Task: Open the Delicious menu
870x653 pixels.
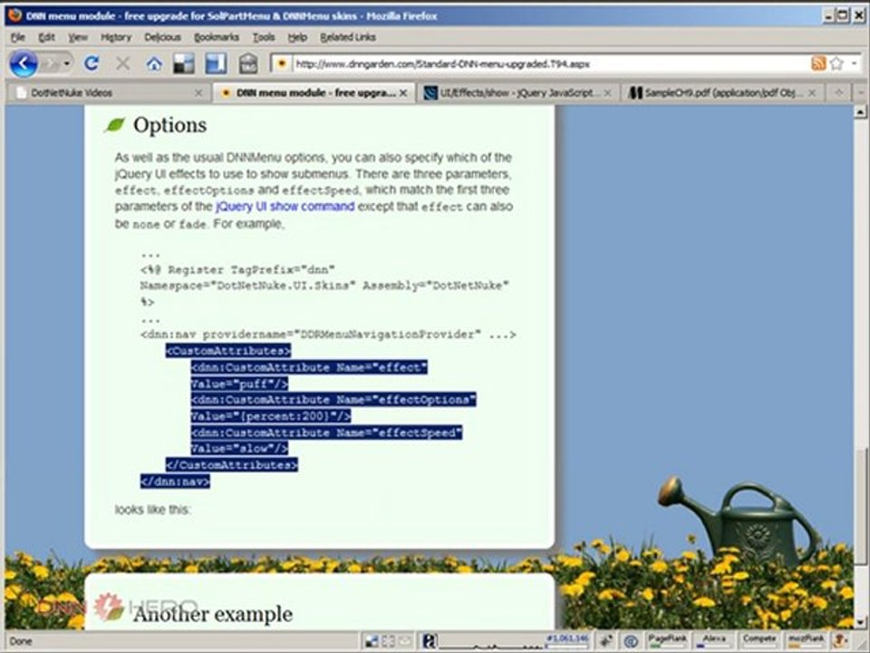Action: [x=162, y=37]
